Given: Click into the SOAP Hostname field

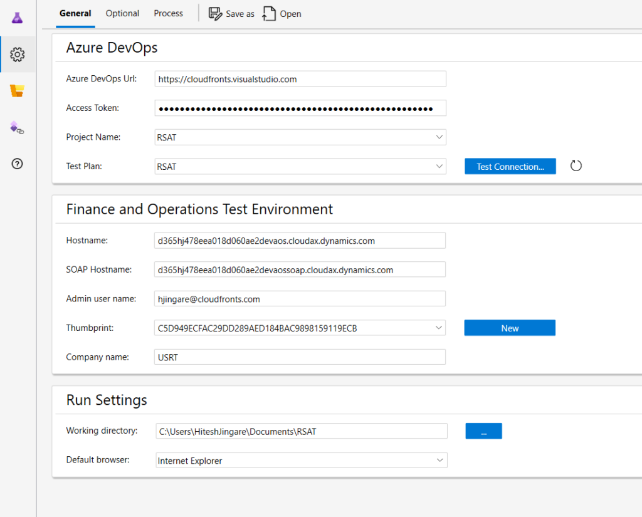Looking at the screenshot, I should point(300,269).
